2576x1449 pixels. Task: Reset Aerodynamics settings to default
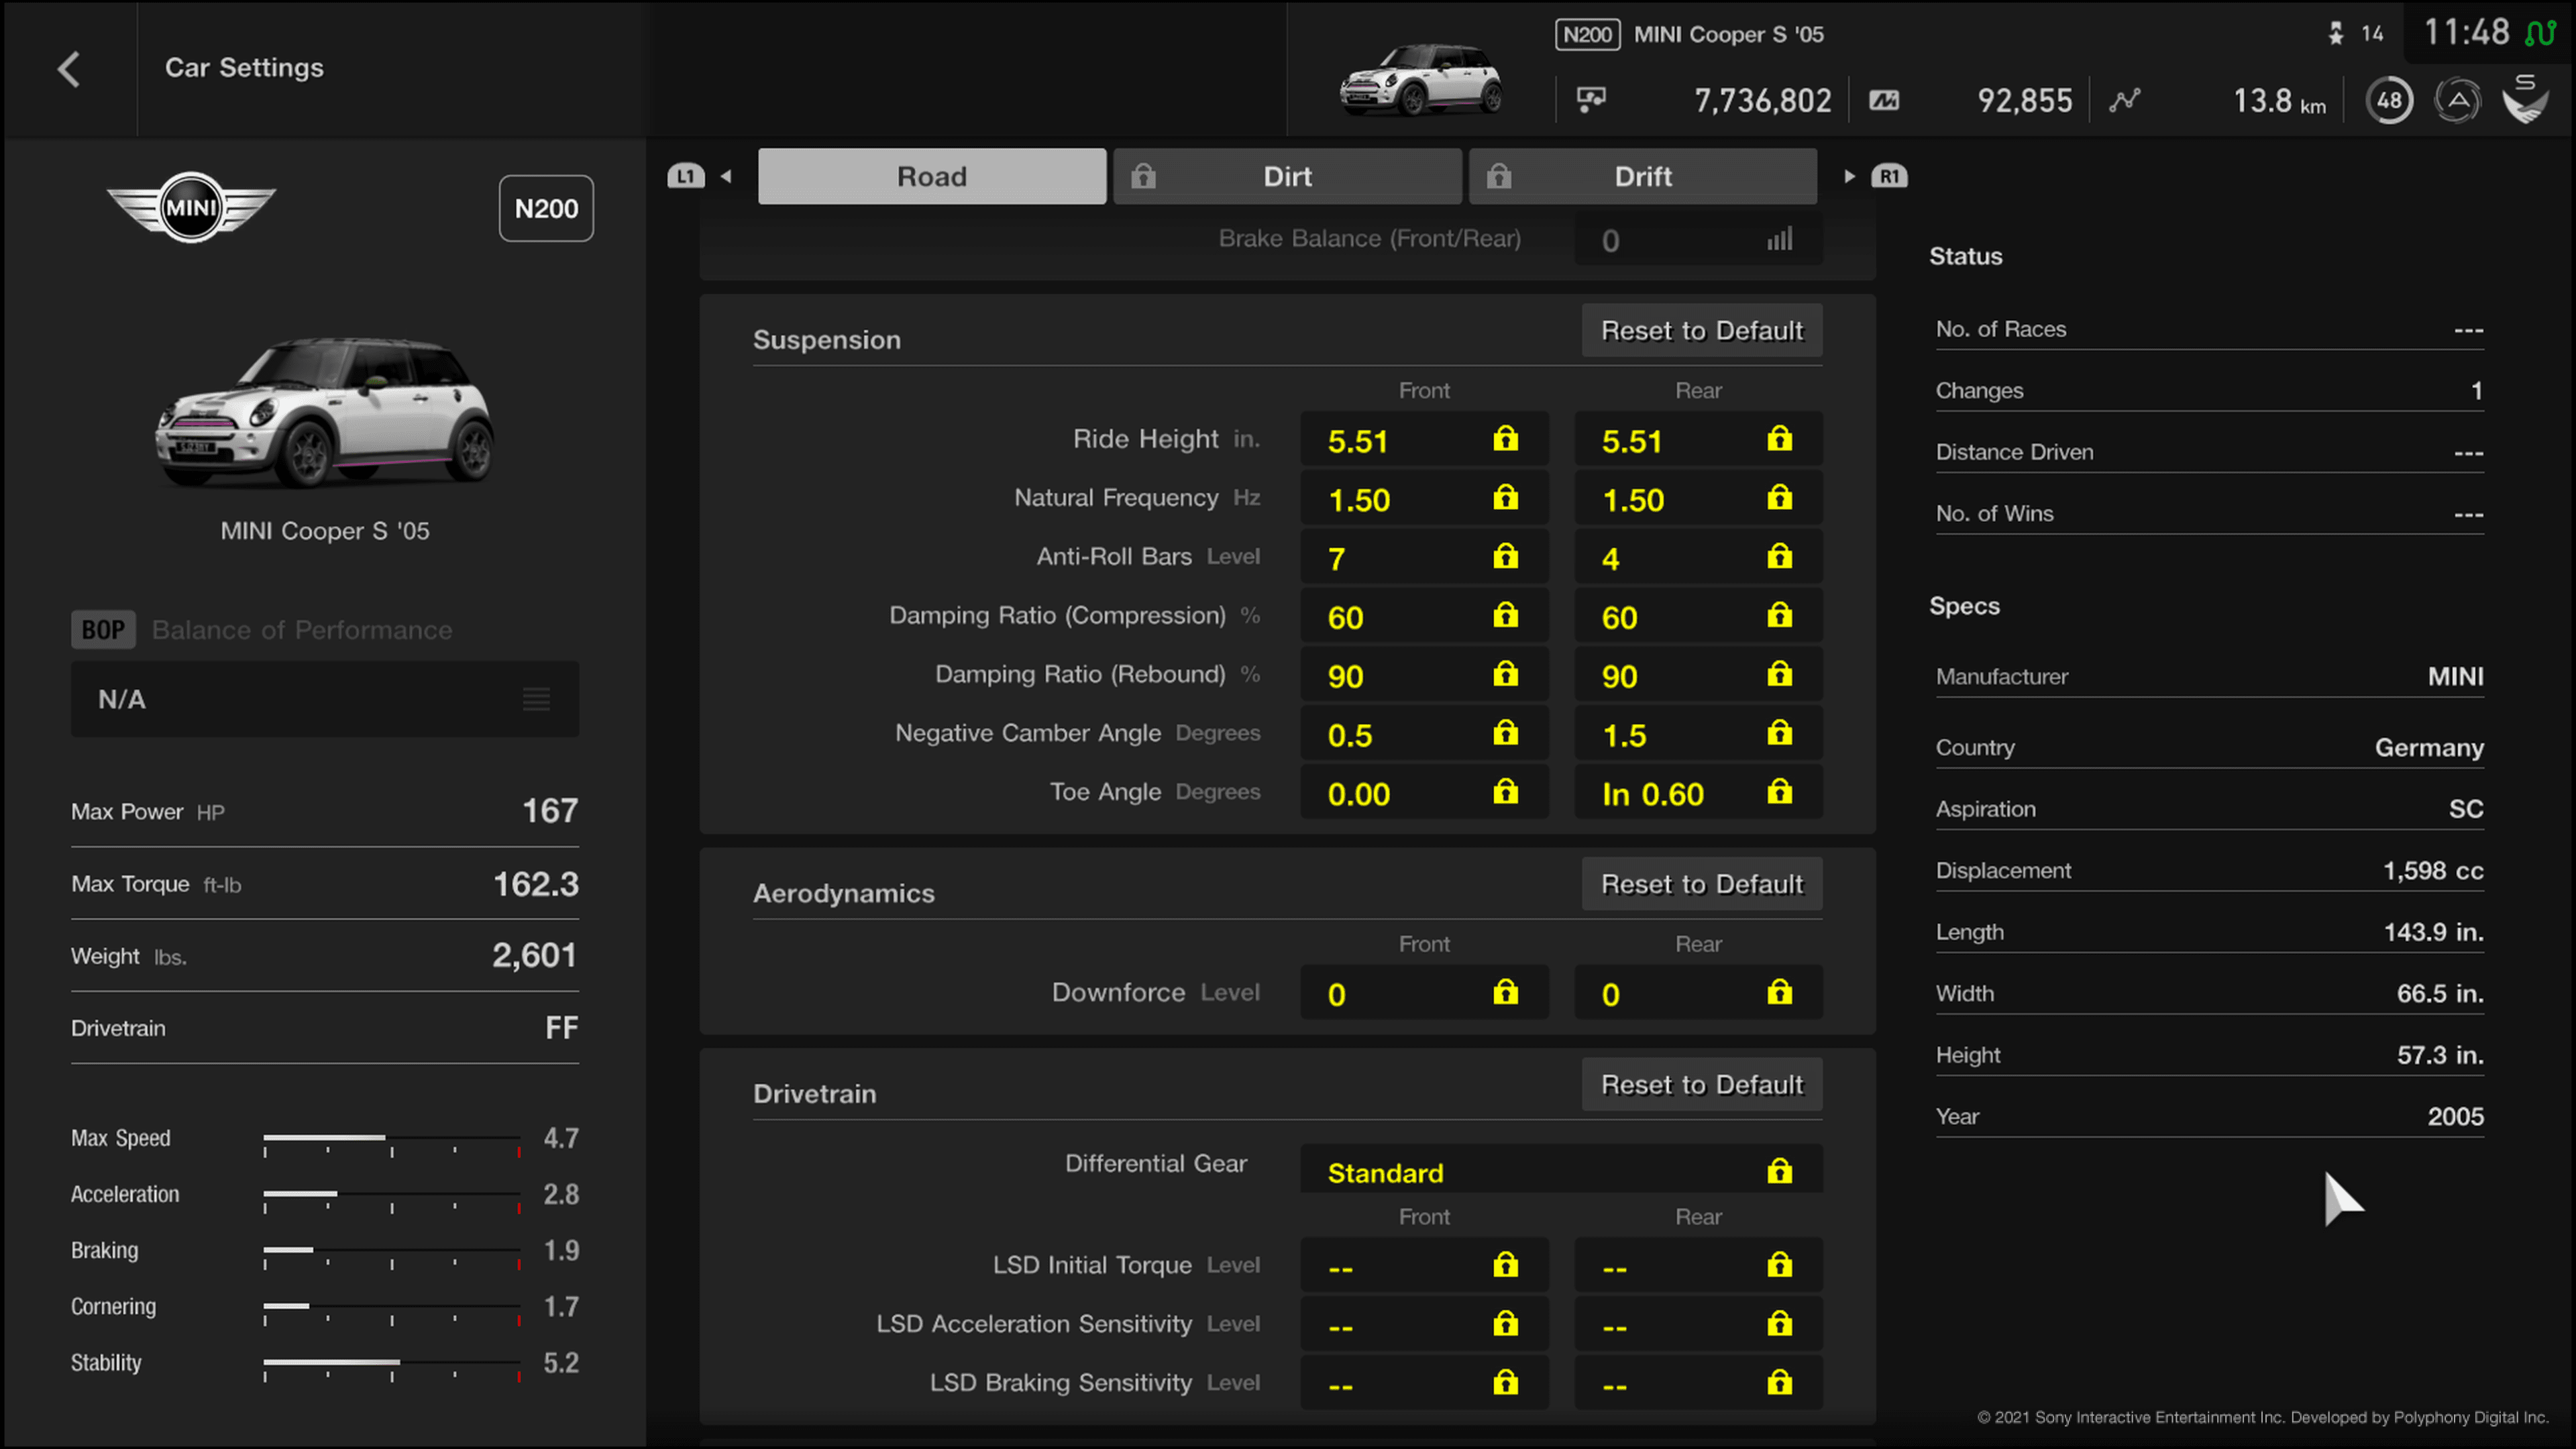[x=1702, y=884]
